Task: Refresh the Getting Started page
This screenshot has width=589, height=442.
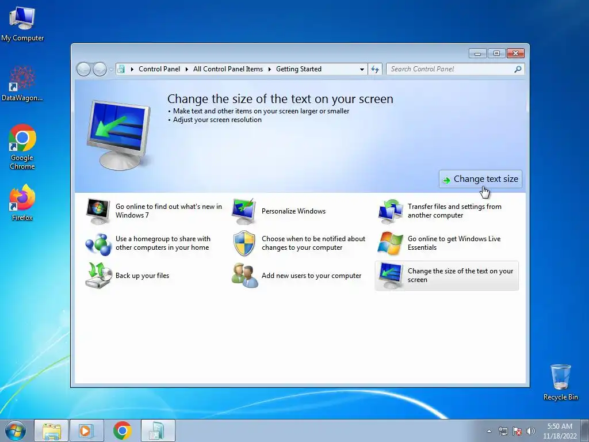Action: coord(375,69)
